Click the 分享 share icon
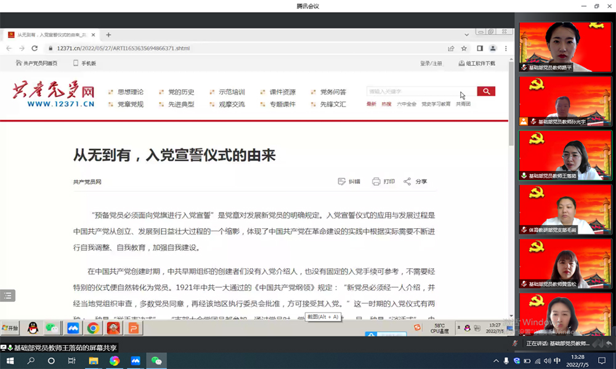Image resolution: width=616 pixels, height=369 pixels. tap(407, 181)
